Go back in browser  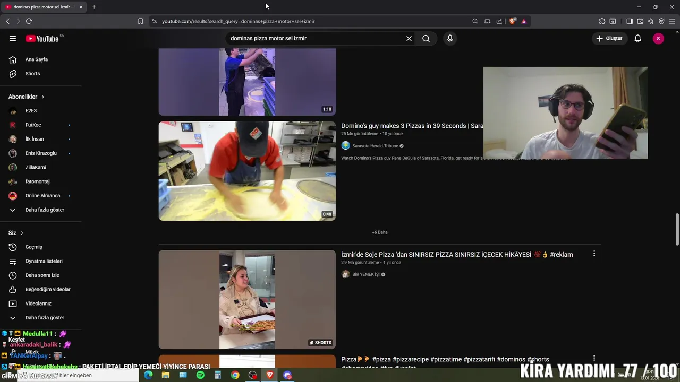coord(7,21)
